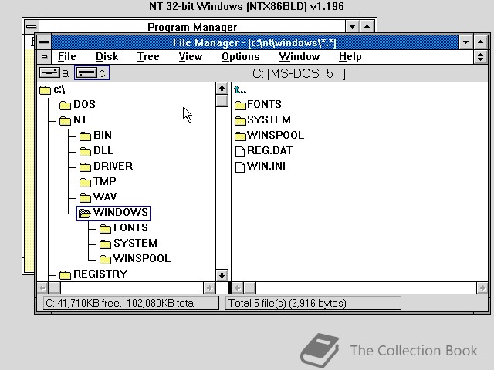The width and height of the screenshot is (494, 370).
Task: Maximize the Program Manager window
Action: 367,26
